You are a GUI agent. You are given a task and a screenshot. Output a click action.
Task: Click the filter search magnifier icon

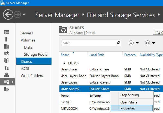(x=118, y=43)
